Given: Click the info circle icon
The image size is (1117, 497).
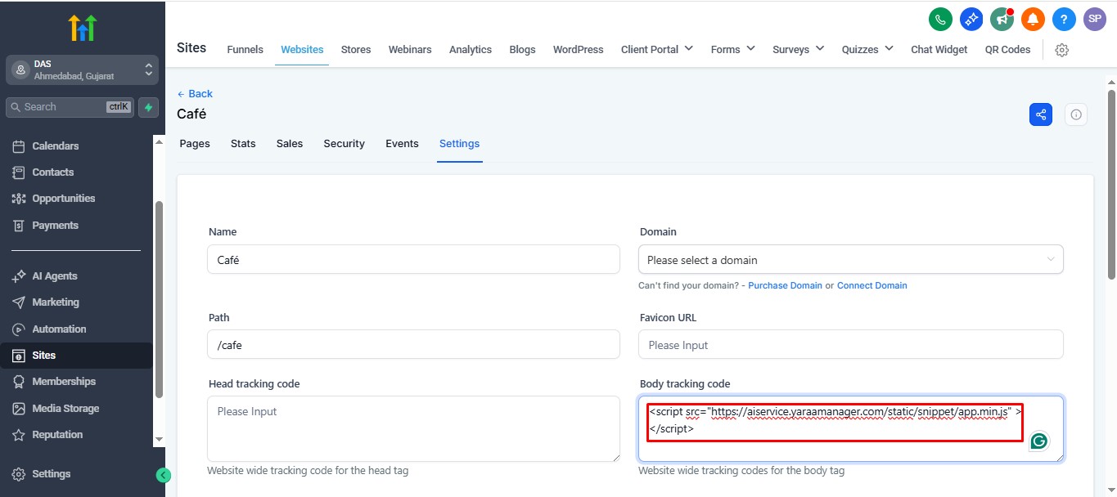Looking at the screenshot, I should point(1076,114).
